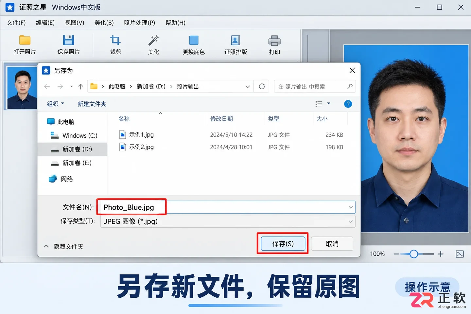Click the 保存(S) button

283,244
